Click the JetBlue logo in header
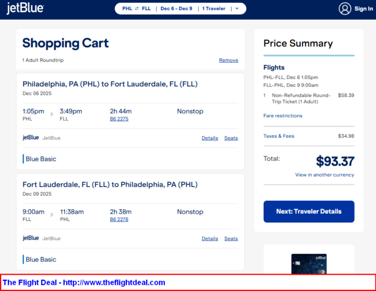The width and height of the screenshot is (376, 291). pyautogui.click(x=25, y=8)
